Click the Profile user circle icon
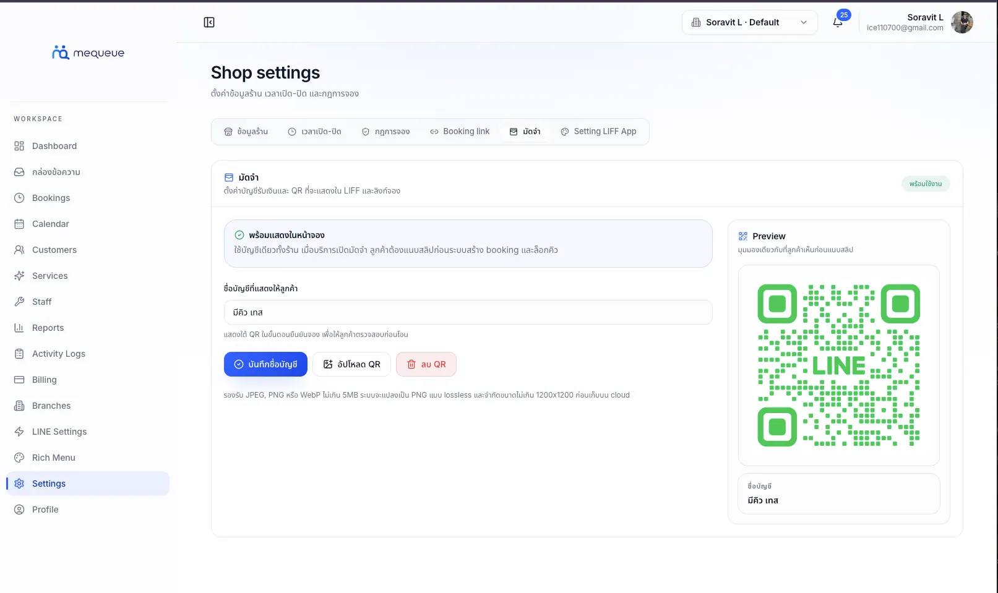This screenshot has width=998, height=593. [x=19, y=510]
